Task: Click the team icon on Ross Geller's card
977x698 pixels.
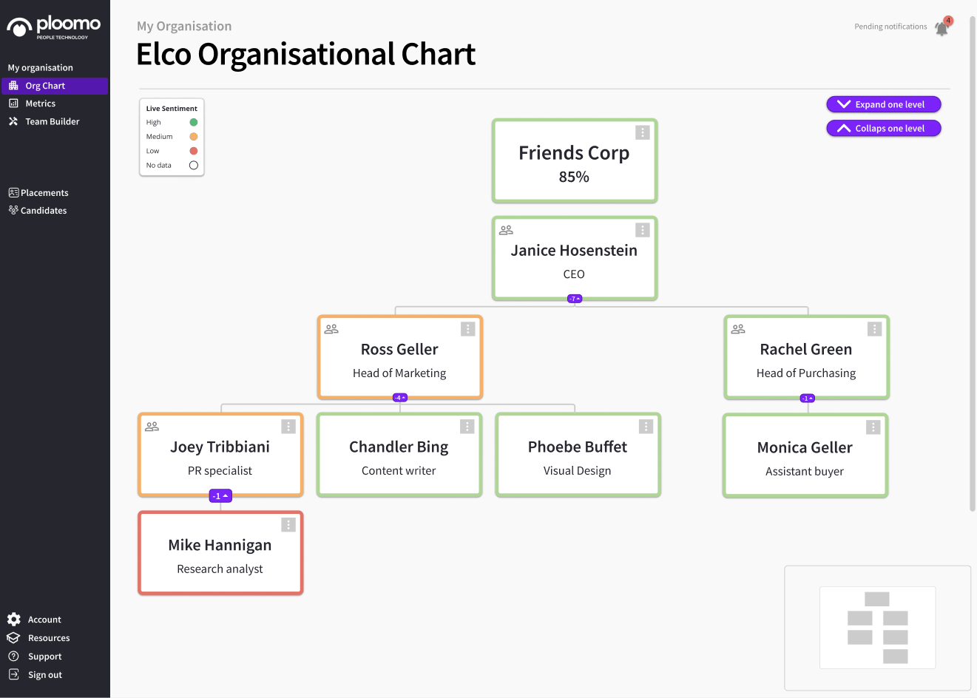Action: tap(331, 328)
